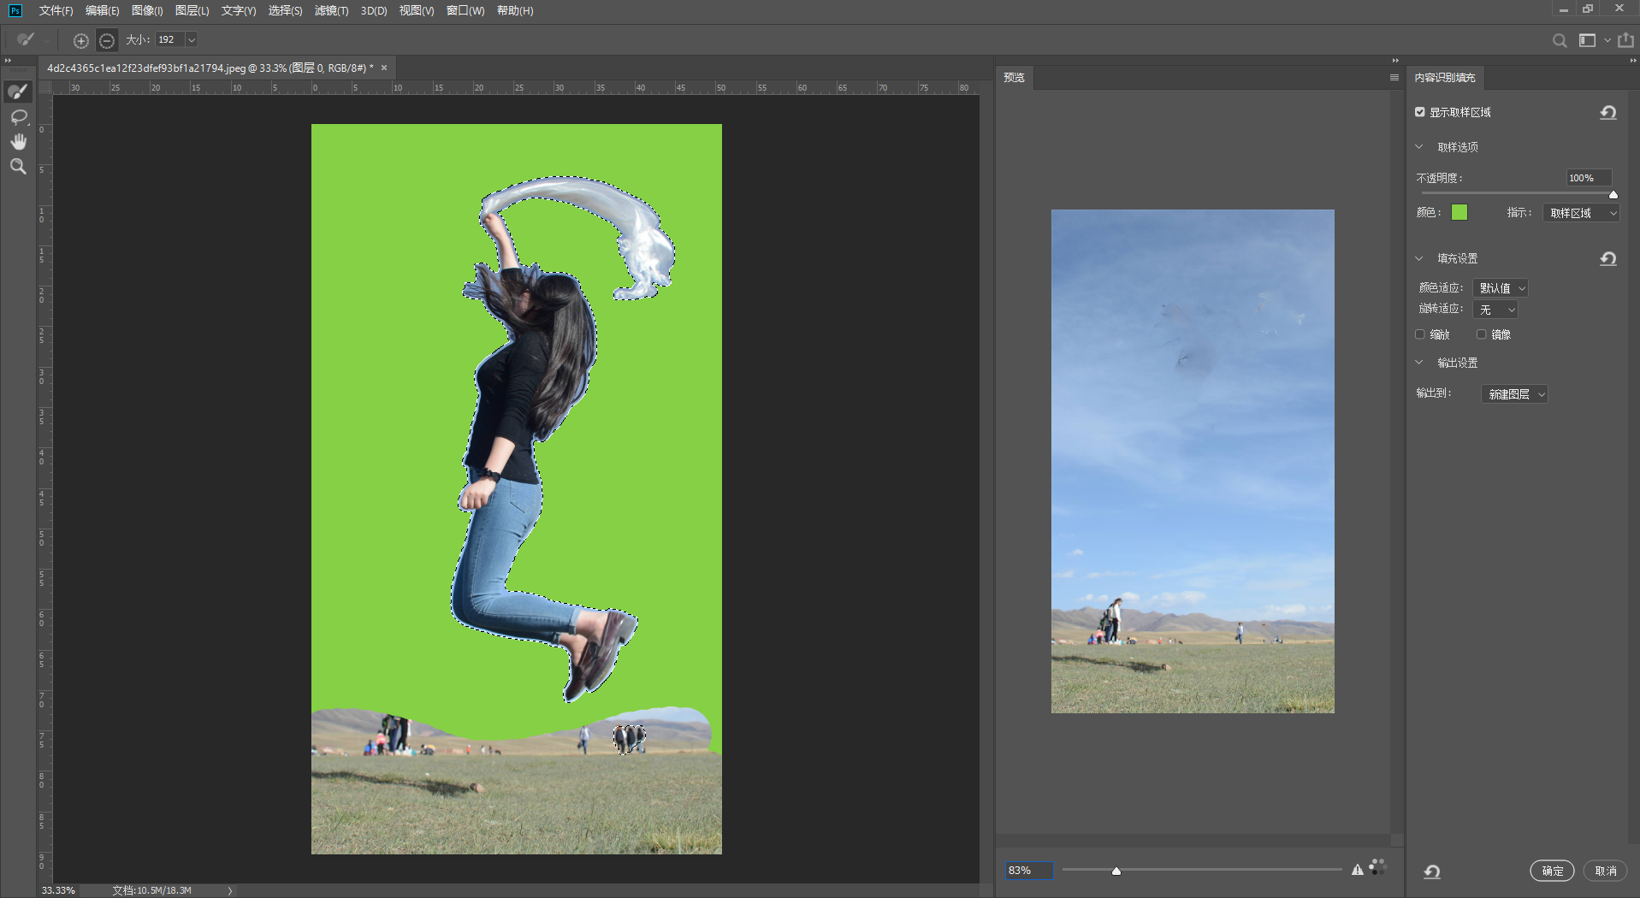
Task: Open the 颜色适应 默认值 dropdown
Action: click(1501, 288)
